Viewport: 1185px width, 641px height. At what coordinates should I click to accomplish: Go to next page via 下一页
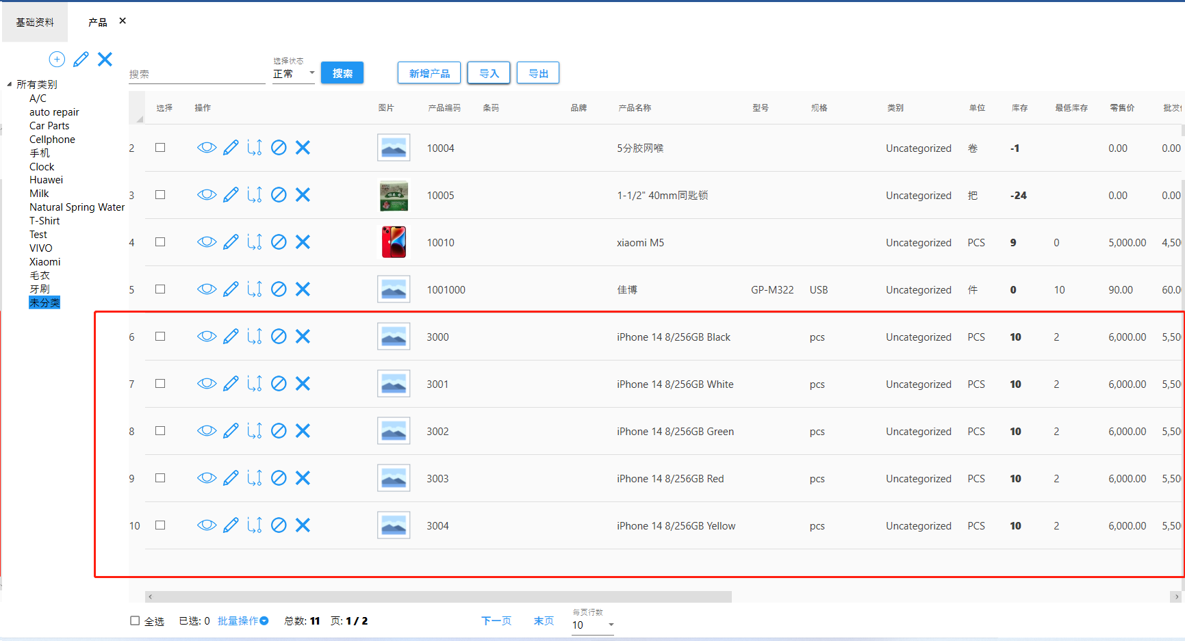(x=496, y=621)
